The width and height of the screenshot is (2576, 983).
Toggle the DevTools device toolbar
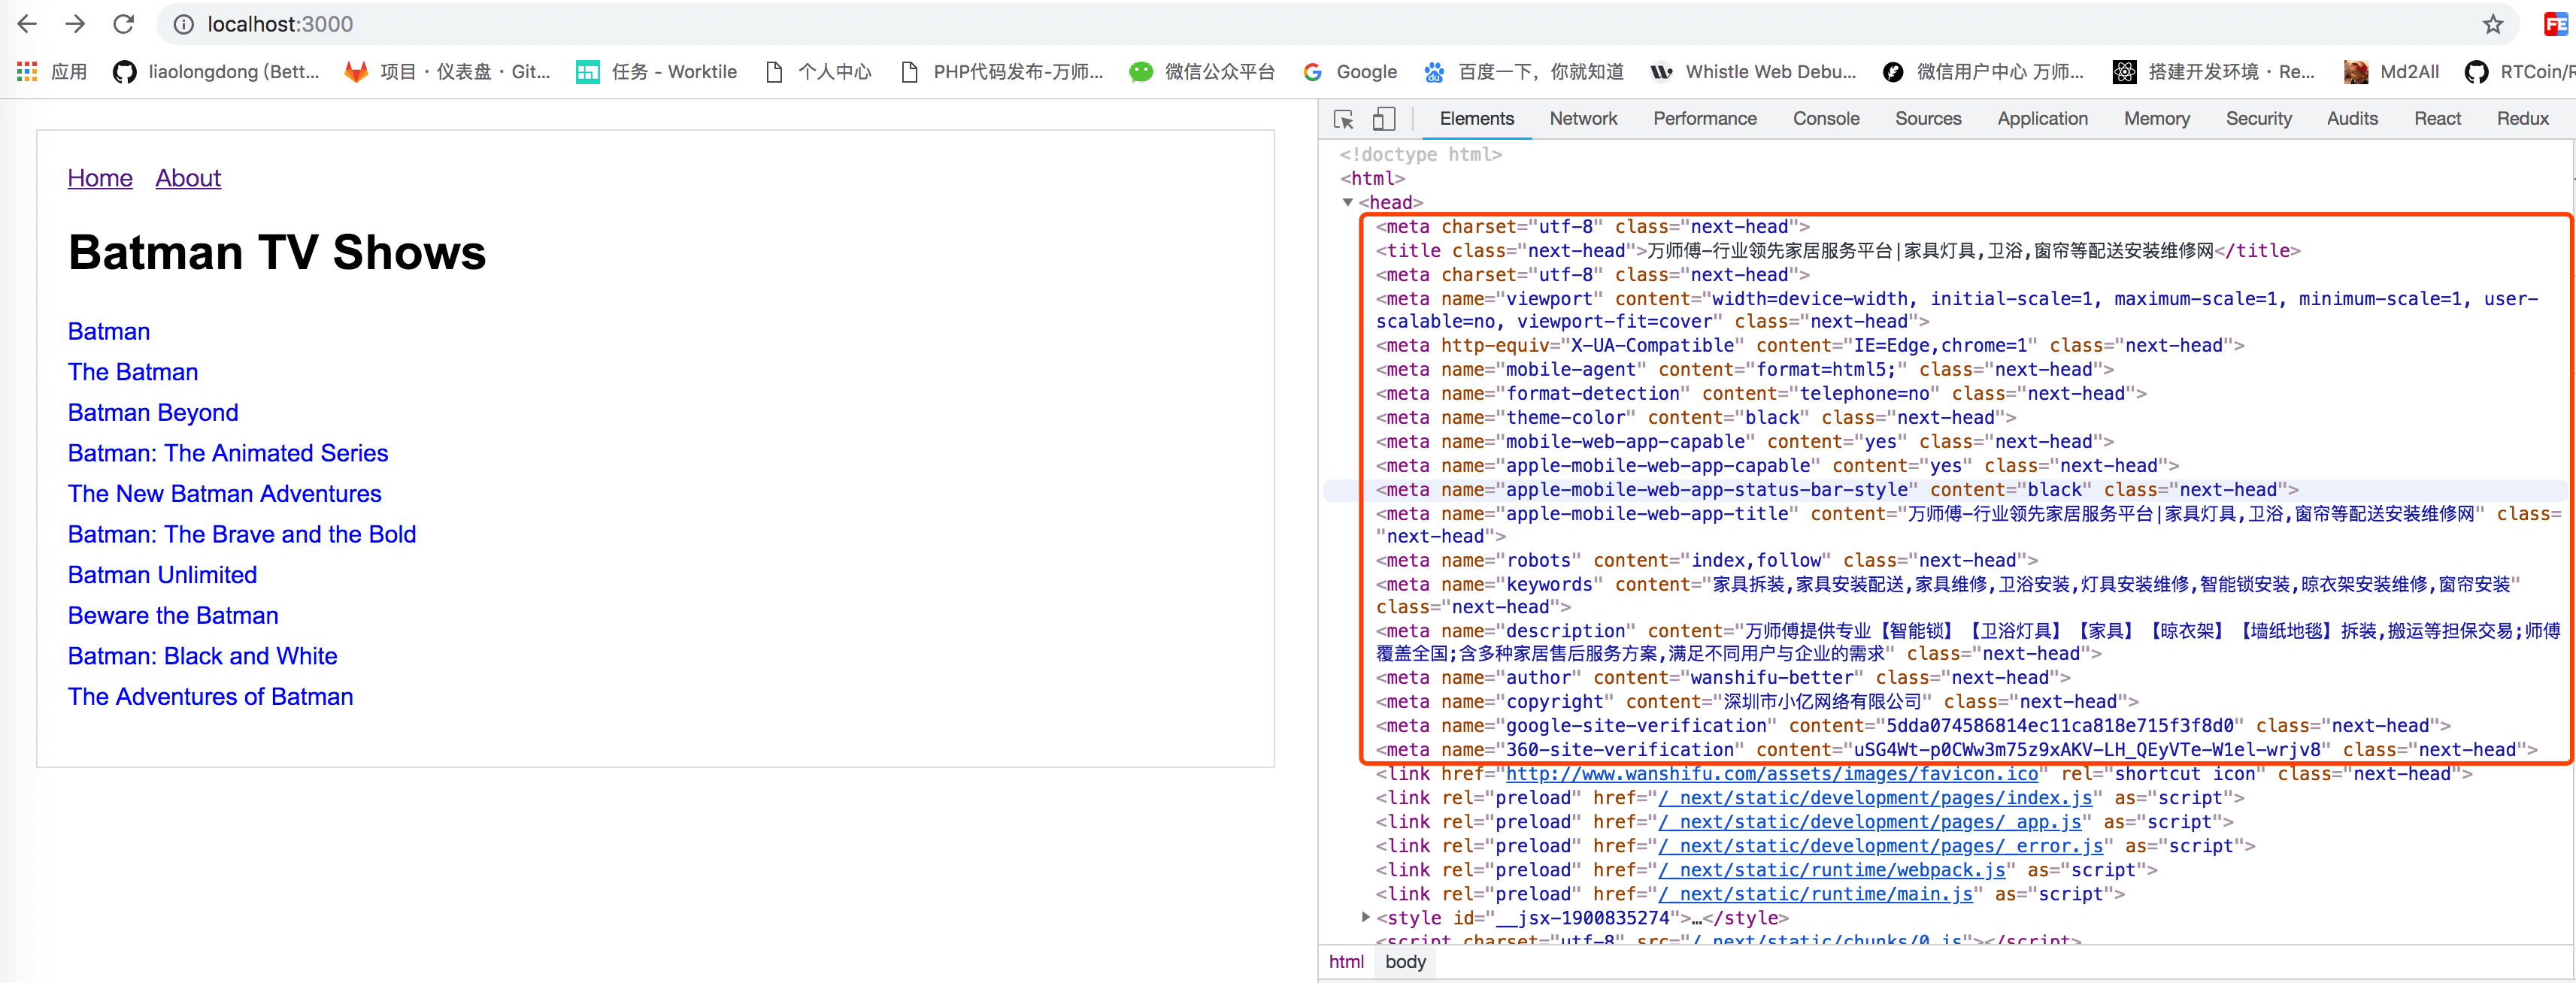[1384, 119]
